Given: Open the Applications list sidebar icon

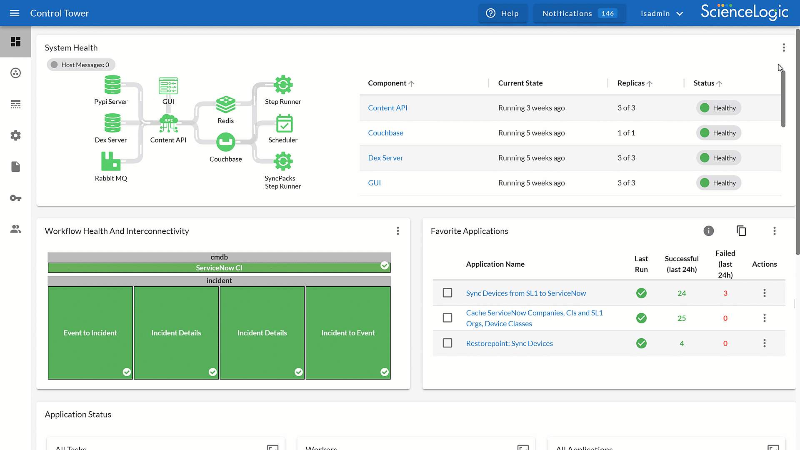Looking at the screenshot, I should click(15, 104).
